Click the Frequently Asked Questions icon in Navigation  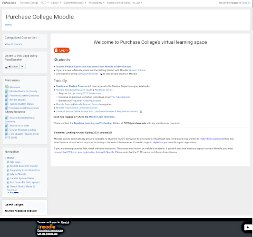click(8, 170)
